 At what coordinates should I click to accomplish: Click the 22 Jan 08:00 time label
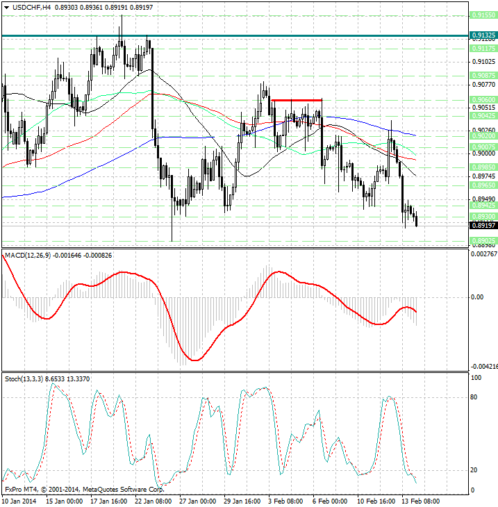[x=153, y=501]
